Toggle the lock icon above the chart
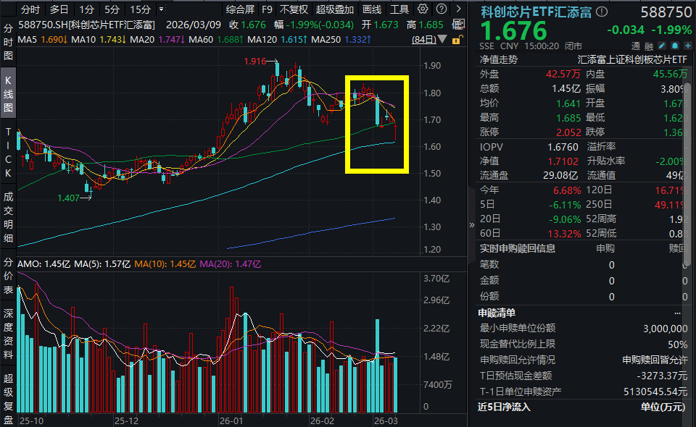 pos(456,41)
